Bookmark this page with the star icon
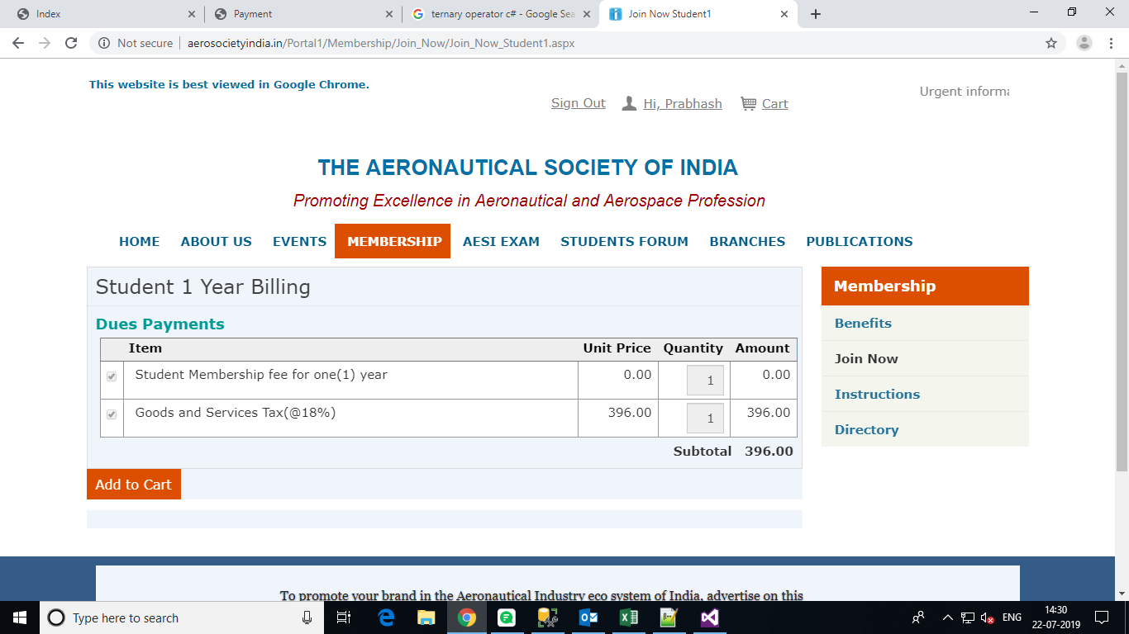Image resolution: width=1129 pixels, height=634 pixels. pos(1051,43)
